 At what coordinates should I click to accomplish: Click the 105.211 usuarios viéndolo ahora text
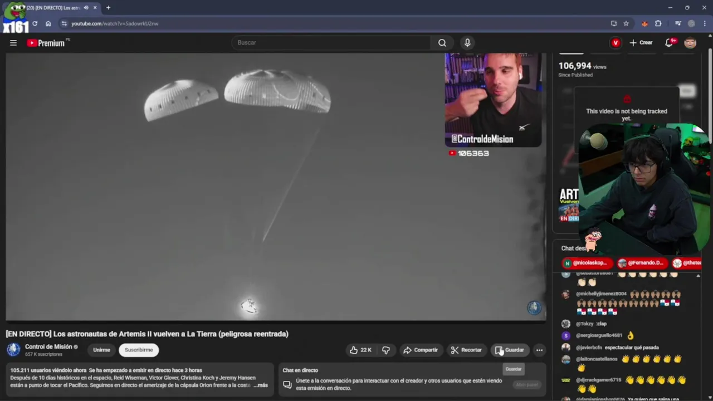coord(48,370)
